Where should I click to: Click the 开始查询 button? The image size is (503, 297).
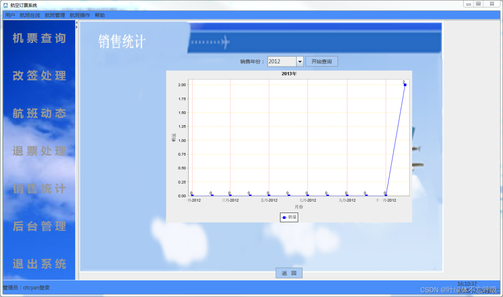pos(322,61)
